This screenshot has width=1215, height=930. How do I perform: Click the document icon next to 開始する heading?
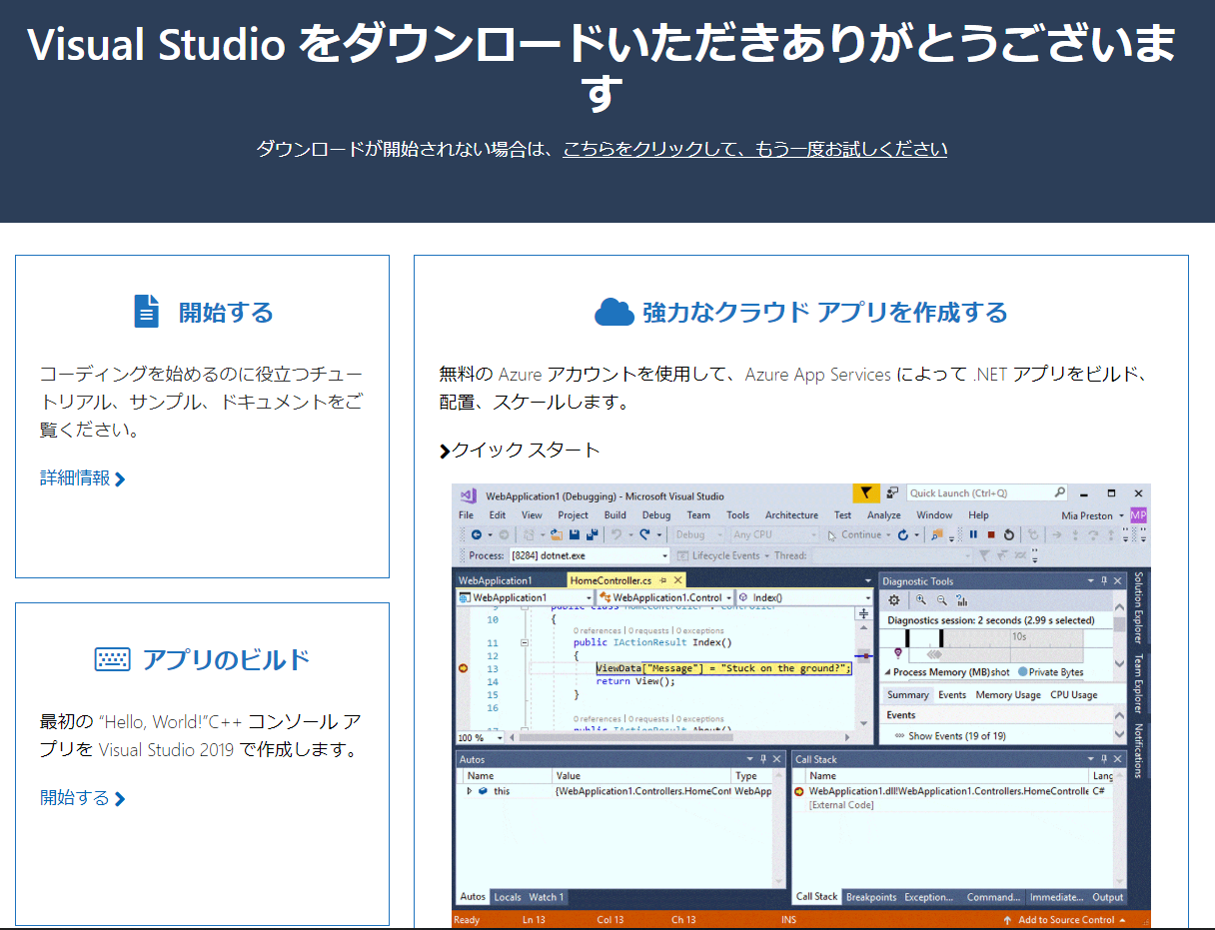coord(147,312)
